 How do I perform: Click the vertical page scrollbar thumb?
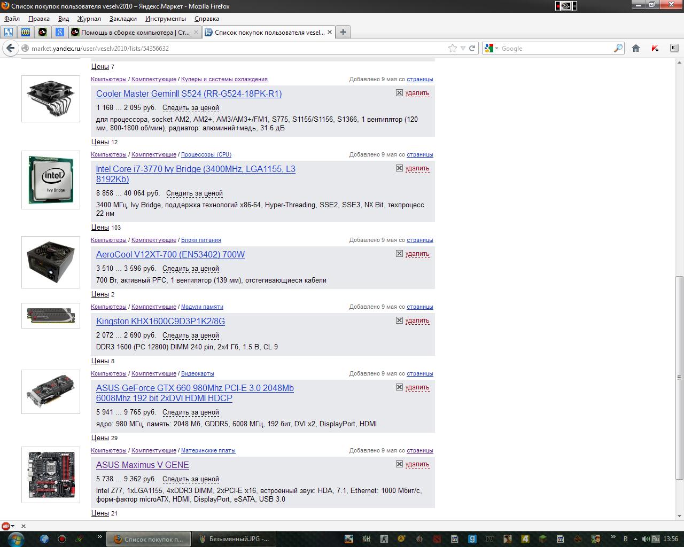pos(679,378)
